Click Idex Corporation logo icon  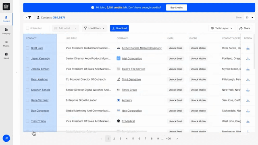click(118, 110)
